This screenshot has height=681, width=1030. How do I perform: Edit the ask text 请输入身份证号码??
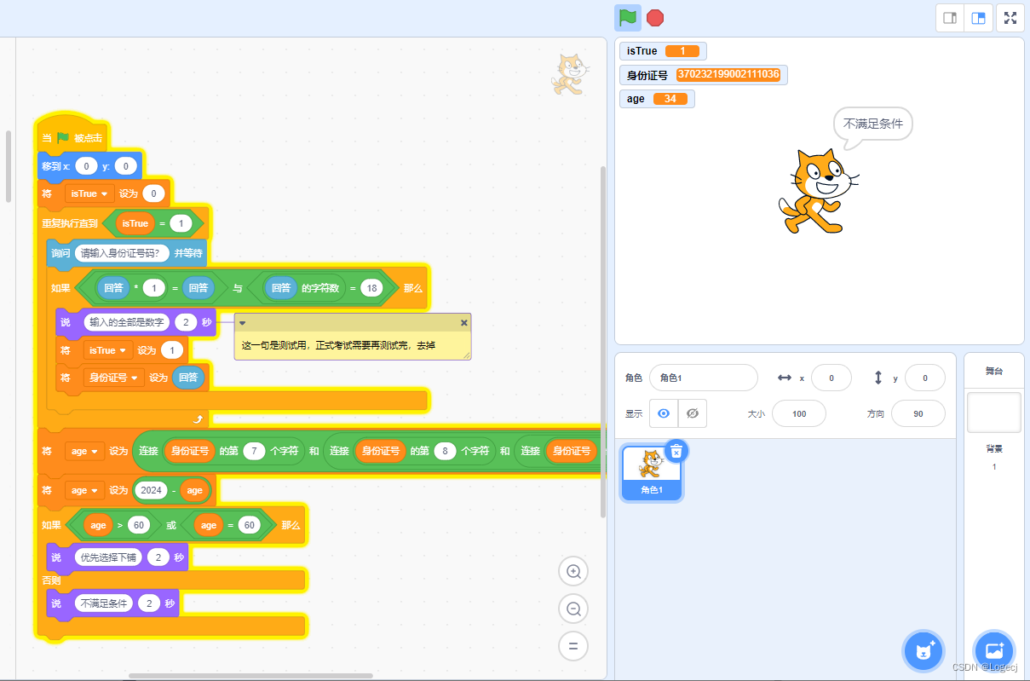tap(122, 252)
